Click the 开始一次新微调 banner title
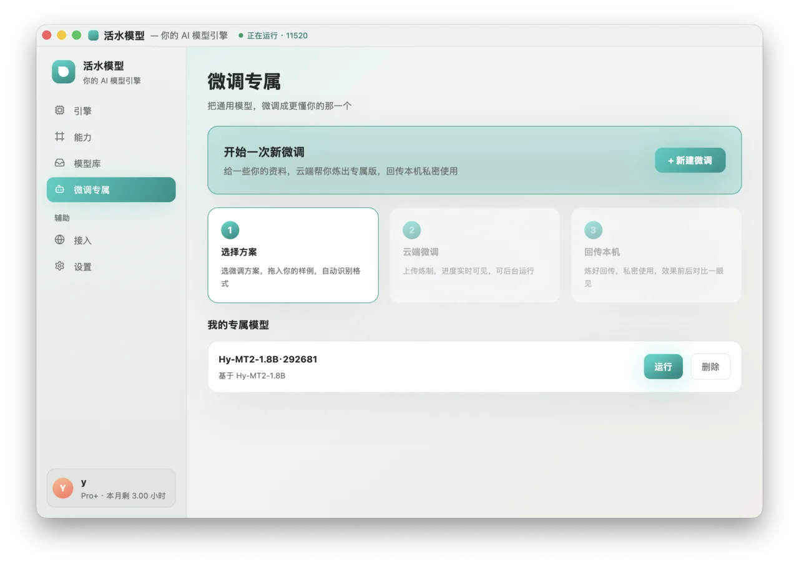Viewport: 799px width, 566px height. [264, 152]
